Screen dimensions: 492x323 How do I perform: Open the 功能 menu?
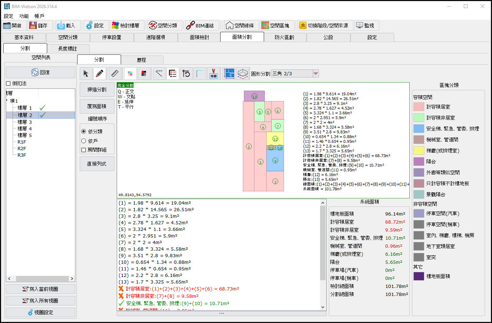[x=24, y=16]
